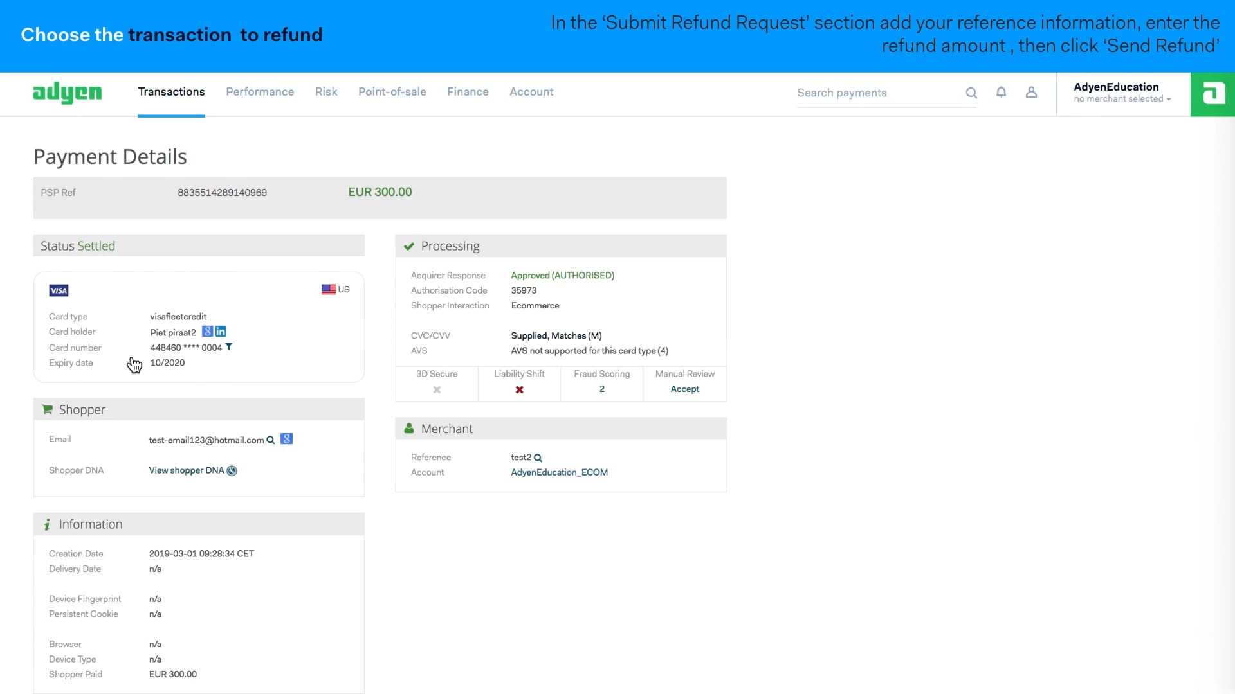Click the info icon in Information header
This screenshot has width=1235, height=694.
pos(47,524)
